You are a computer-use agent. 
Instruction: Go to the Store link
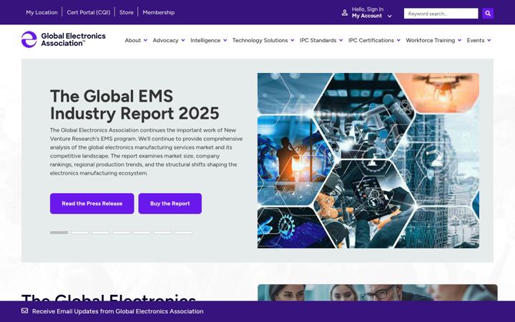tap(127, 12)
